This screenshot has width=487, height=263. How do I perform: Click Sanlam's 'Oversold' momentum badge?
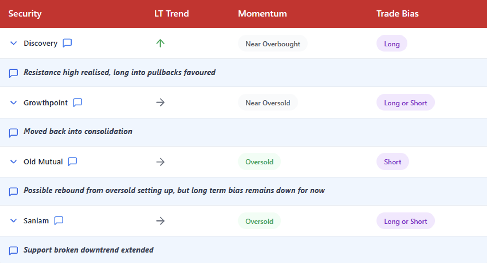[259, 221]
